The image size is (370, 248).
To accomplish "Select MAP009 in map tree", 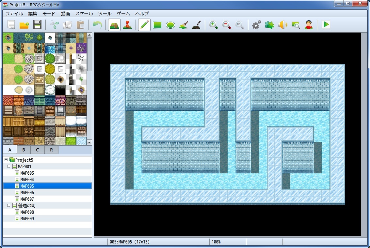I will pyautogui.click(x=27, y=219).
